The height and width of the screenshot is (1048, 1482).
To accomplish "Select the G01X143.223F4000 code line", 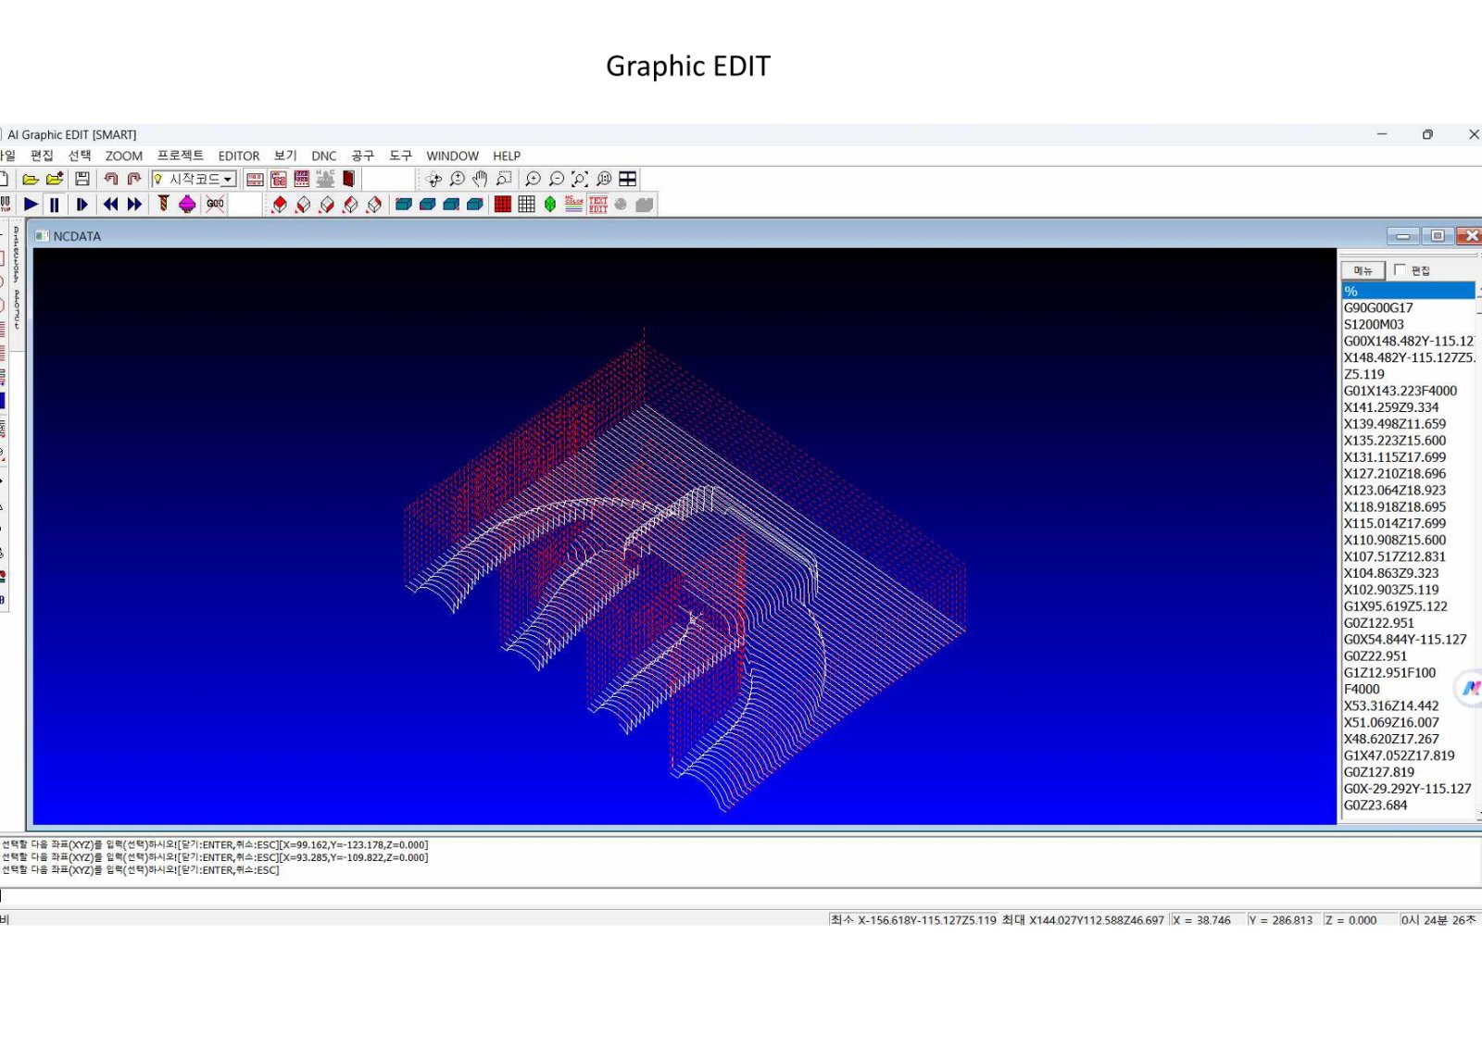I will click(x=1408, y=391).
